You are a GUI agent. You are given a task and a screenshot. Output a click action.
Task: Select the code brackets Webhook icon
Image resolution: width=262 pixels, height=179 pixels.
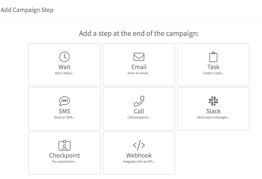139,145
